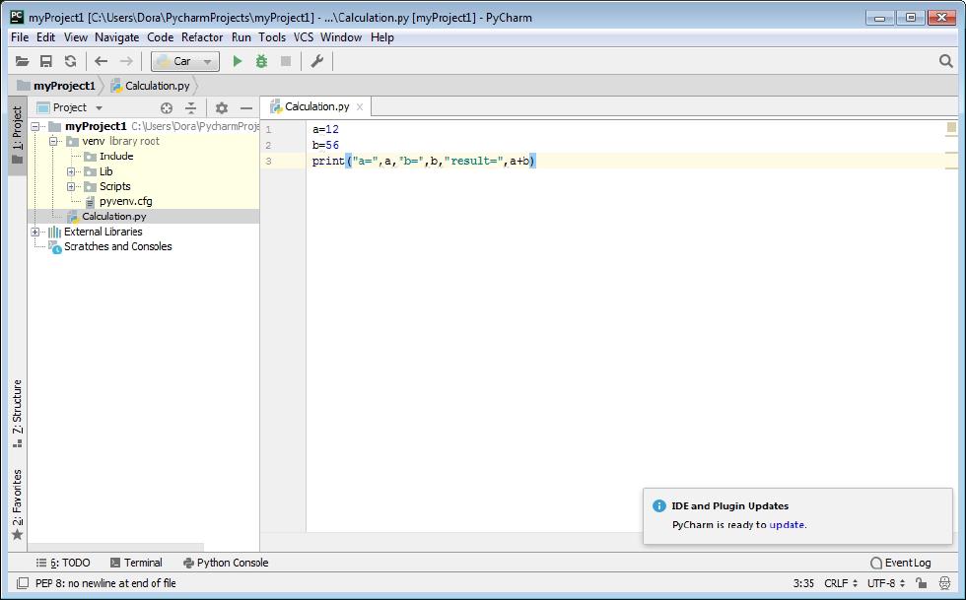This screenshot has height=600, width=966.
Task: Select the Include folder in tree
Action: click(116, 157)
